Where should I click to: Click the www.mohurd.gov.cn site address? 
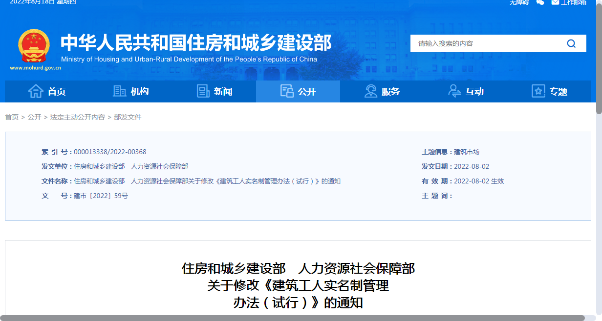point(35,68)
